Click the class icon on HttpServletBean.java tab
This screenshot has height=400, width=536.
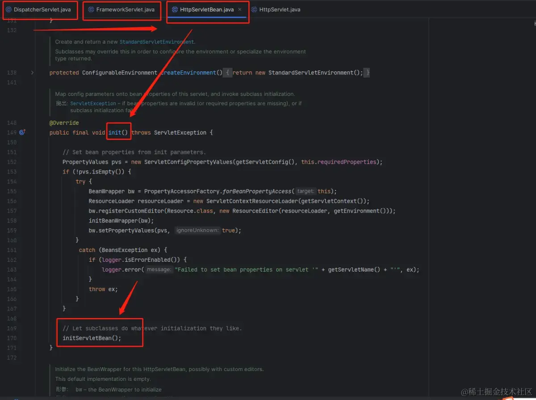pyautogui.click(x=175, y=9)
